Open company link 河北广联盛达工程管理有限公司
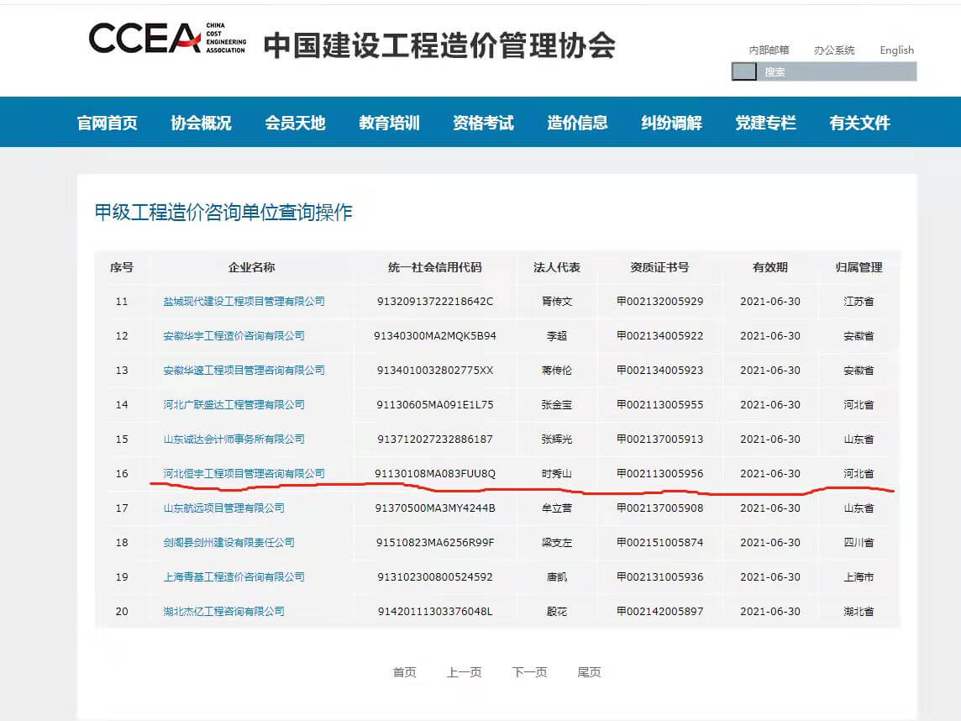 [234, 404]
